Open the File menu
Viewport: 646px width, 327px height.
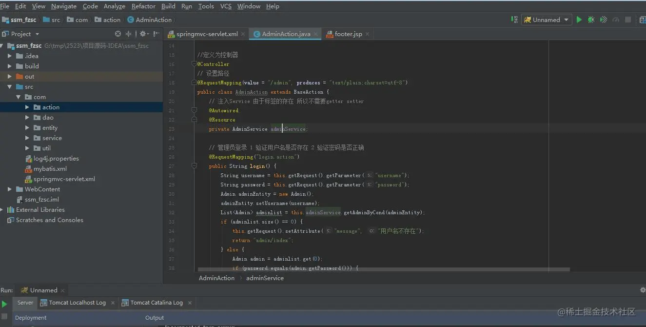pyautogui.click(x=5, y=6)
